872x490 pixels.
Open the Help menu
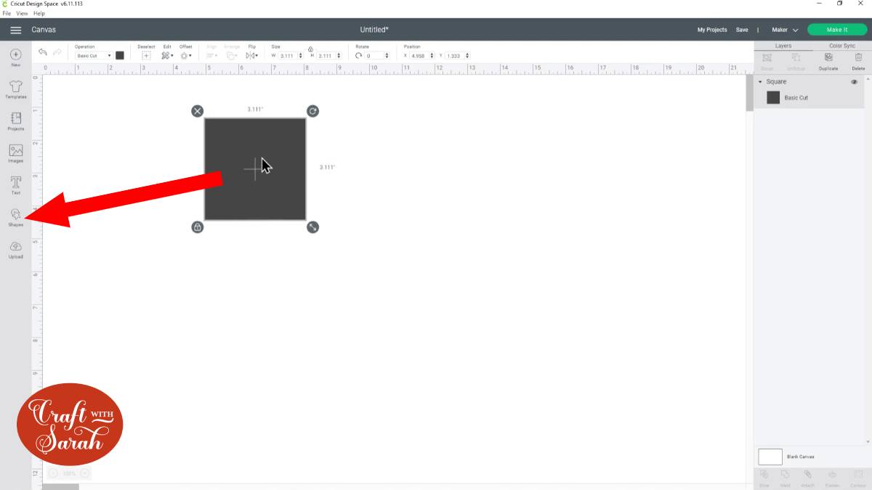[x=39, y=13]
